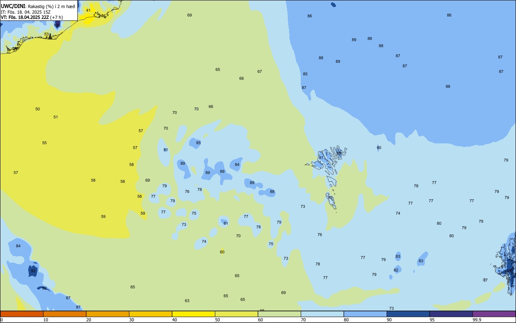Viewport: 516px width, 323px height.
Task: Click the legend tick label 95
Action: point(432,320)
